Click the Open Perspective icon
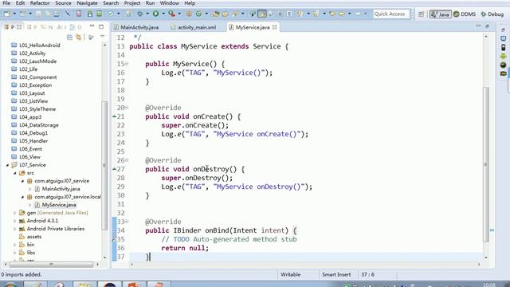Screen dimensions: 510x287 422,14
